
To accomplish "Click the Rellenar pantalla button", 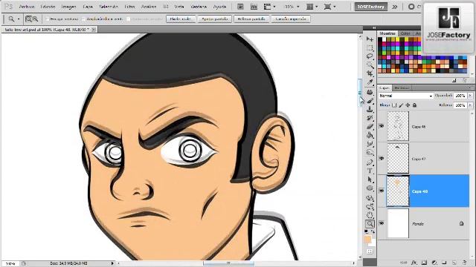I will [251, 19].
